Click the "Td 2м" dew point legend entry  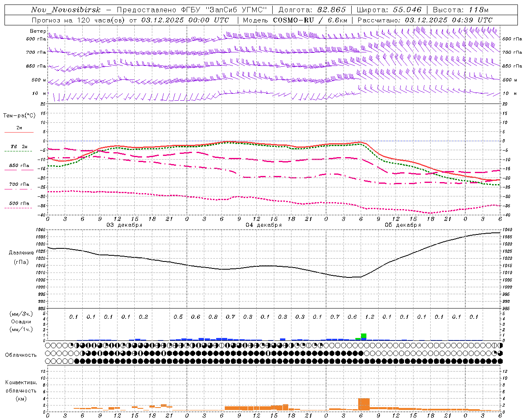pos(19,146)
